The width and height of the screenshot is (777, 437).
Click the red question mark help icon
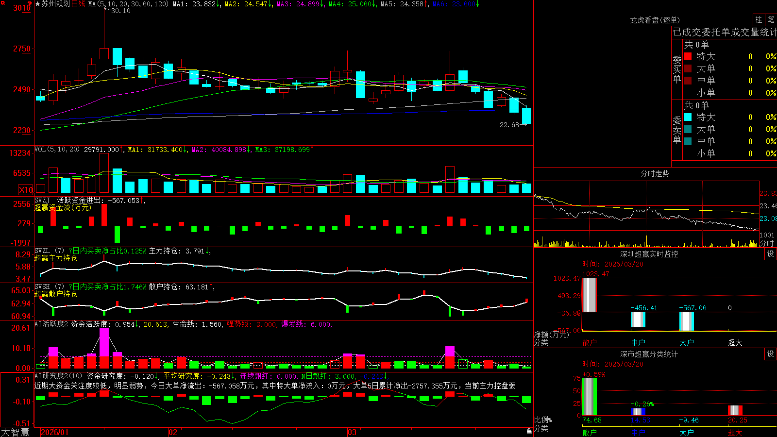(x=30, y=4)
